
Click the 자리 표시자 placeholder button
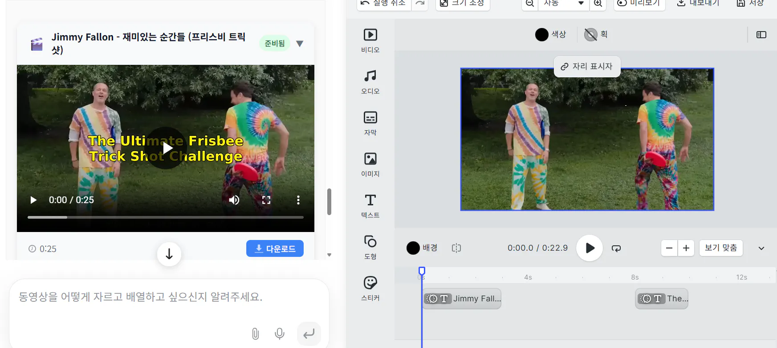pos(587,66)
